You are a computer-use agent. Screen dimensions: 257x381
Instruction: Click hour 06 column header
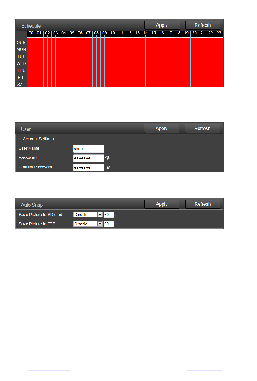pos(80,33)
